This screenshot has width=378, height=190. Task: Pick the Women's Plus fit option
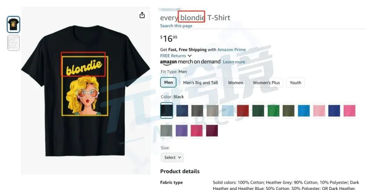coord(266,83)
